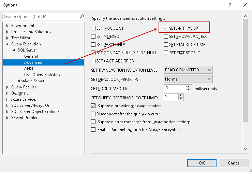Click the Search Options text box

(41, 16)
